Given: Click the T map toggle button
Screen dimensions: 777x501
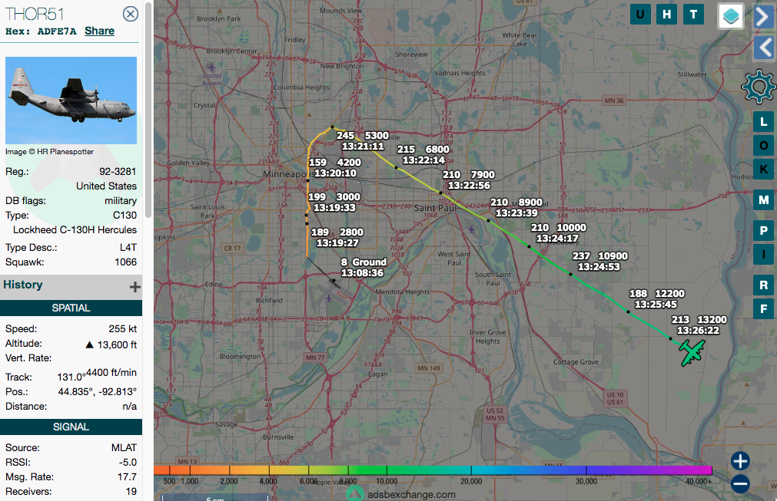Looking at the screenshot, I should (x=693, y=14).
